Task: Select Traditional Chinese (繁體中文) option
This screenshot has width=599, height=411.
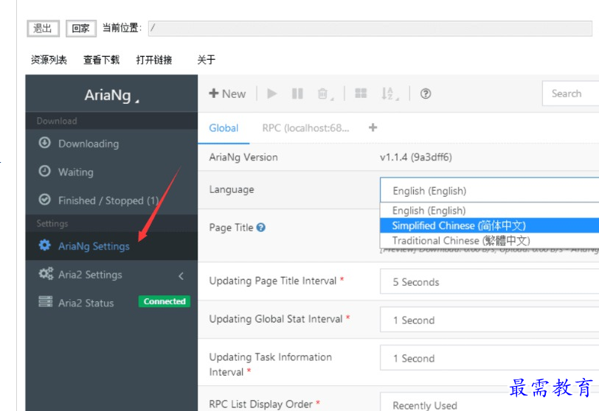Action: [x=489, y=241]
